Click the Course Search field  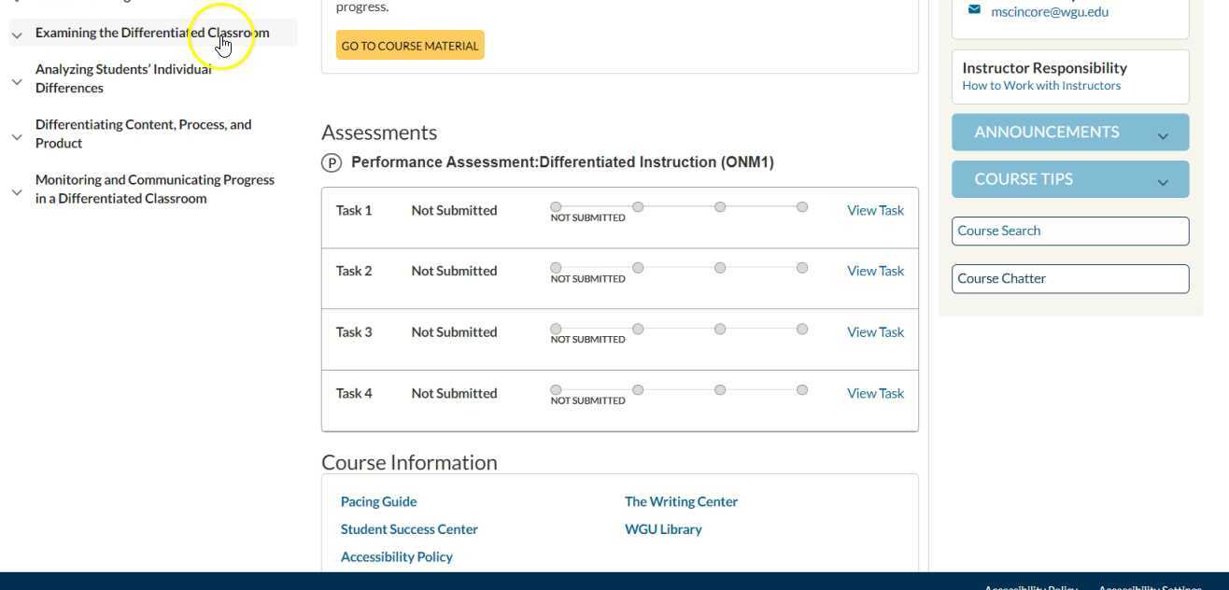pos(1069,232)
